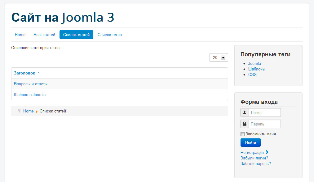This screenshot has height=182, width=314.
Task: Go to Блог статей menu item
Action: [x=44, y=35]
